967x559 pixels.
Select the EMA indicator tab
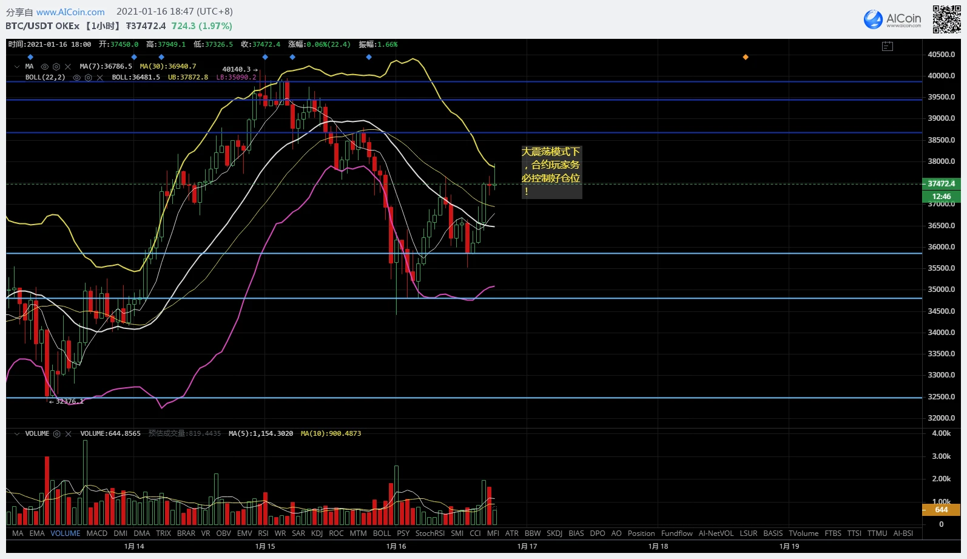point(37,534)
